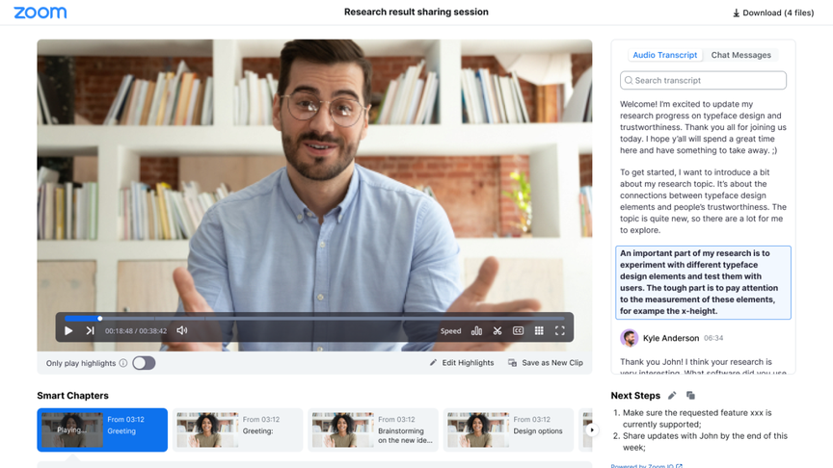
Task: Open the Design options chapter
Action: tap(508, 429)
